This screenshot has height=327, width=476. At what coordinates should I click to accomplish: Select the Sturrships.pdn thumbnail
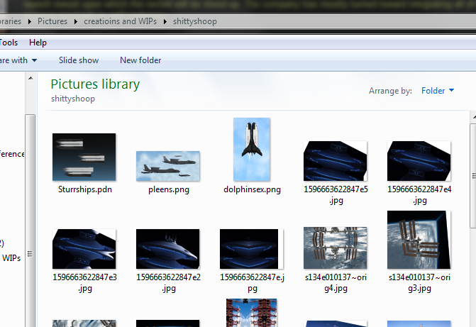(x=84, y=157)
